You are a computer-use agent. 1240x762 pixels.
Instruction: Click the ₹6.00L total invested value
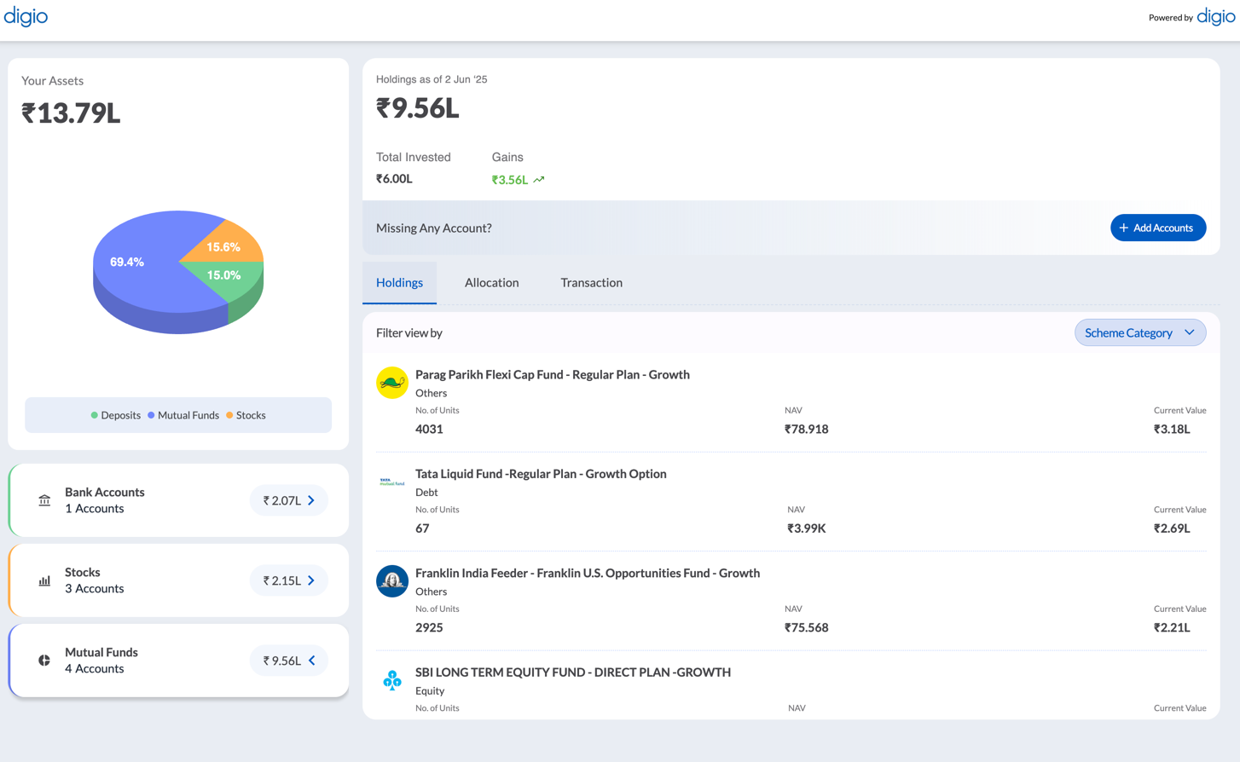coord(394,178)
